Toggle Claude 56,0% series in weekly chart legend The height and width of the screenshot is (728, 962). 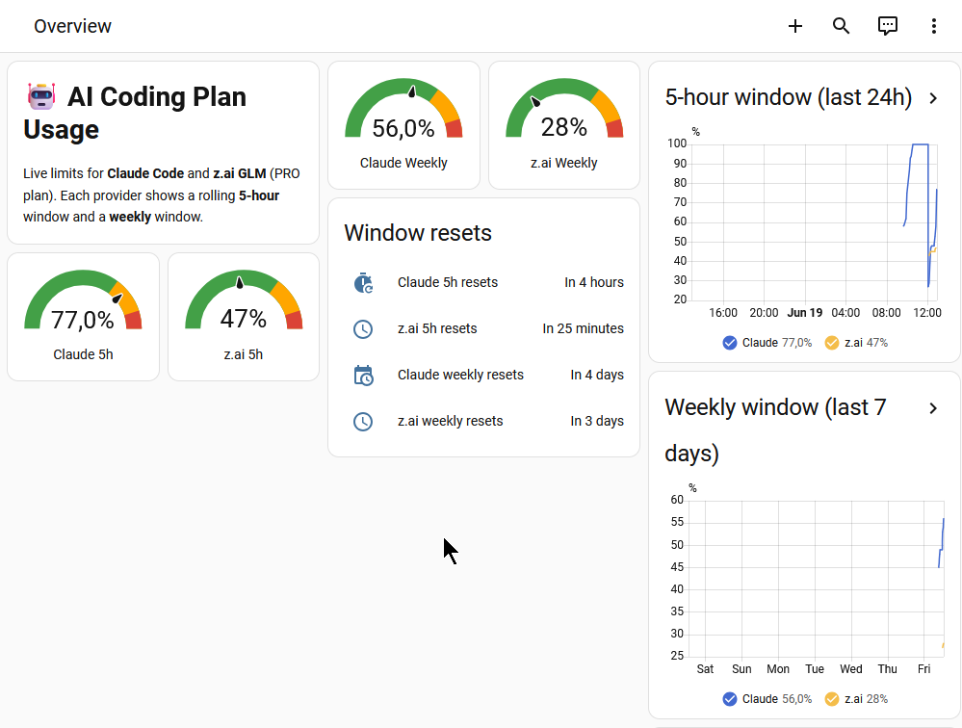coord(767,699)
